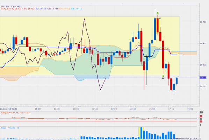Select the small square handle beside highlighted candle
This screenshot has width=209, height=140.
[160, 19]
